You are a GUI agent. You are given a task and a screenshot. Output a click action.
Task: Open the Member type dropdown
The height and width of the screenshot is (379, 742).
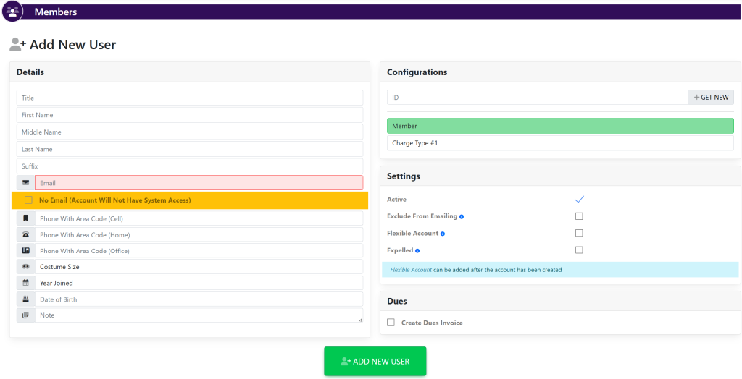559,126
